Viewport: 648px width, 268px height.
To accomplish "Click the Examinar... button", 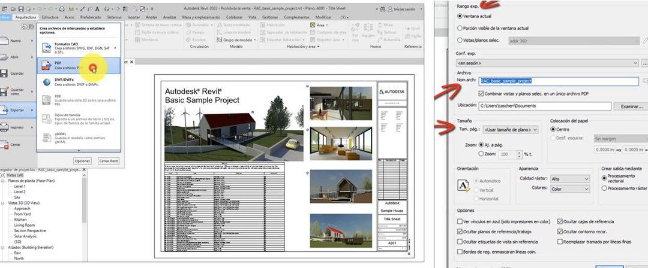I will tap(631, 106).
